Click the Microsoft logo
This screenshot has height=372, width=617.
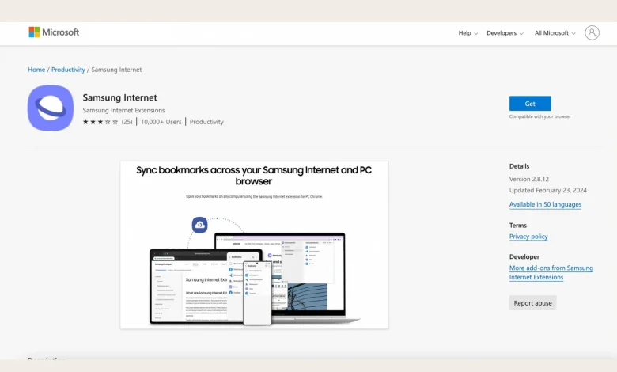pyautogui.click(x=54, y=32)
